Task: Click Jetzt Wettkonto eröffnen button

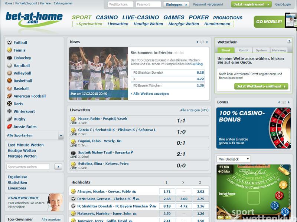Action: (261, 86)
